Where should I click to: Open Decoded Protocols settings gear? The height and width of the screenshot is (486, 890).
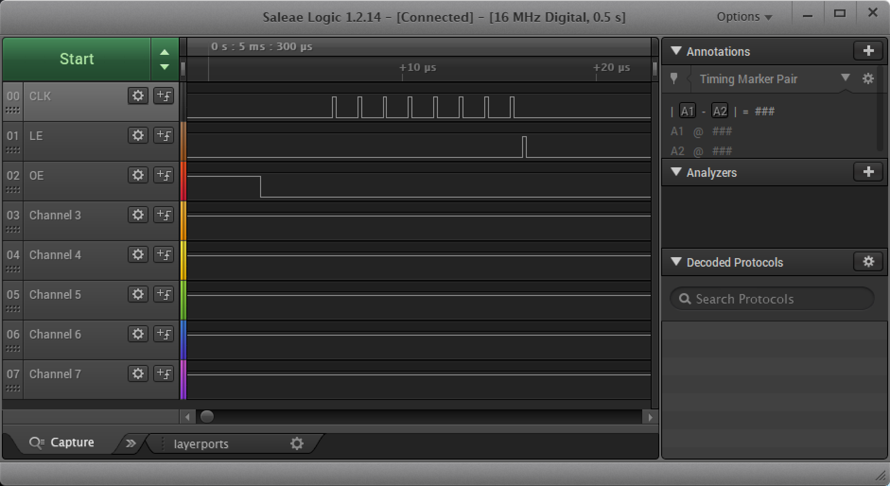(x=868, y=262)
